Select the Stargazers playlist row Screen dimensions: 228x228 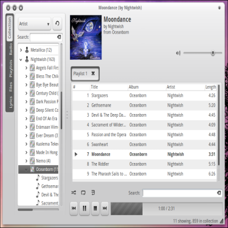[144, 95]
